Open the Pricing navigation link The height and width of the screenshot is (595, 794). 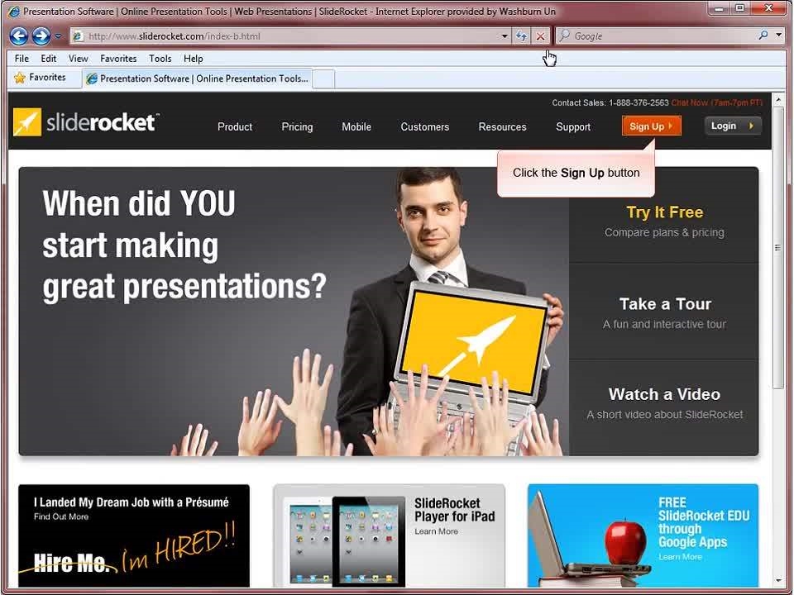pyautogui.click(x=297, y=126)
